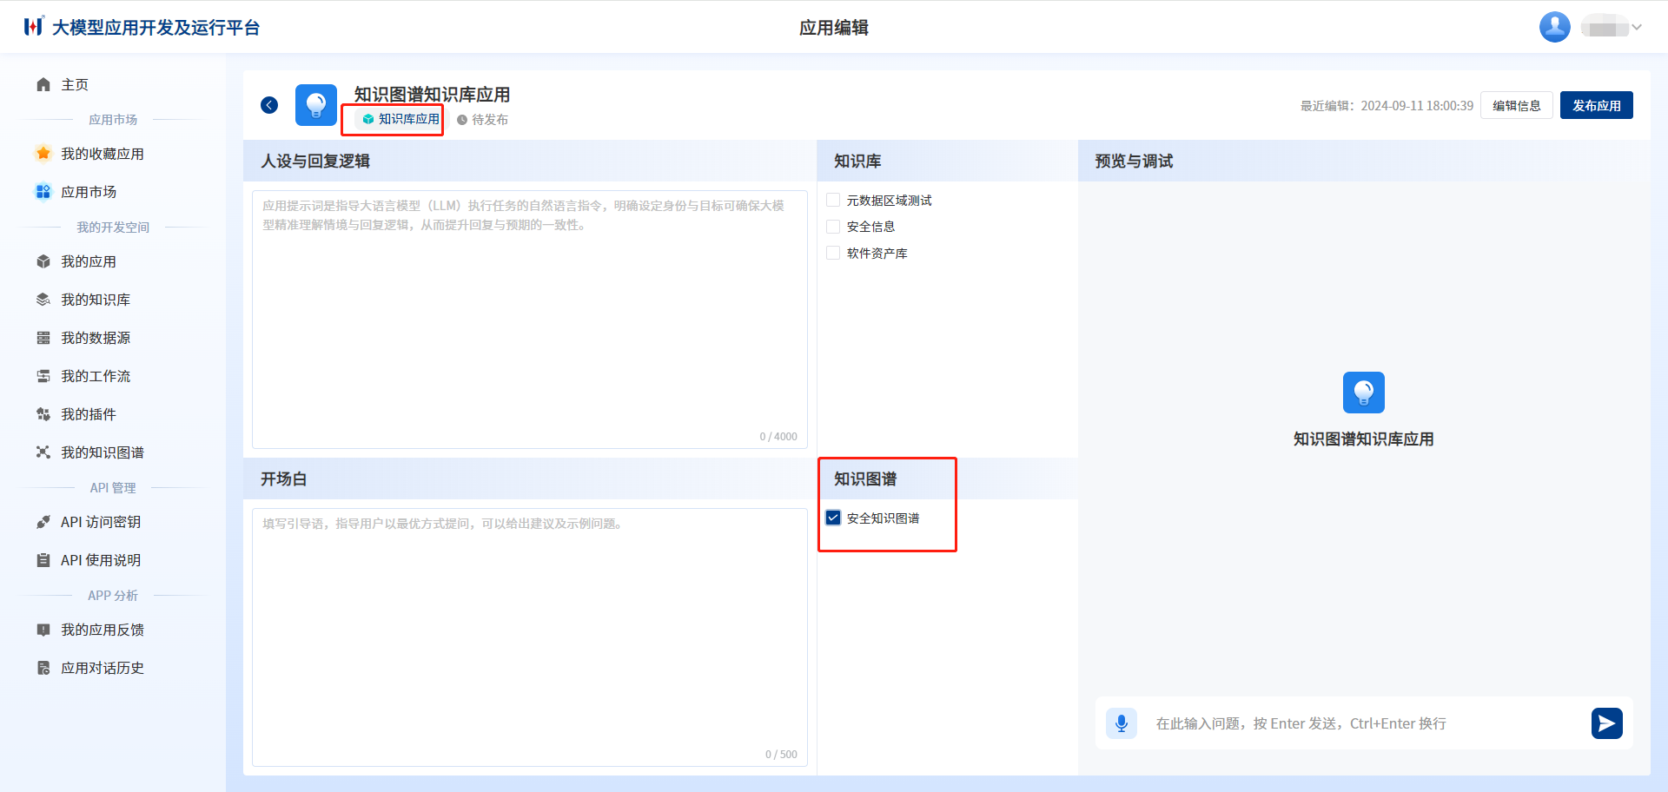
Task: Tick the 软件资产库 checkbox
Action: click(833, 254)
